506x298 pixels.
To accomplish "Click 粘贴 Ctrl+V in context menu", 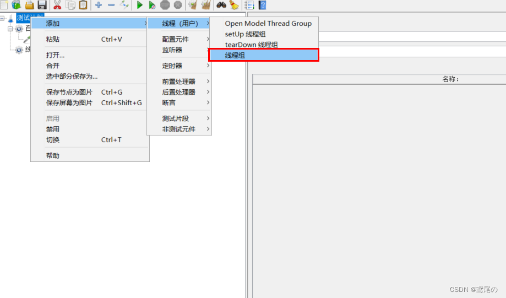I will point(90,39).
